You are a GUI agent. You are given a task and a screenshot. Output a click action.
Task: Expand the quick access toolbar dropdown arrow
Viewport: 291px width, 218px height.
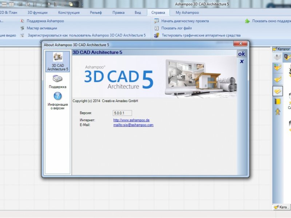coord(82,4)
